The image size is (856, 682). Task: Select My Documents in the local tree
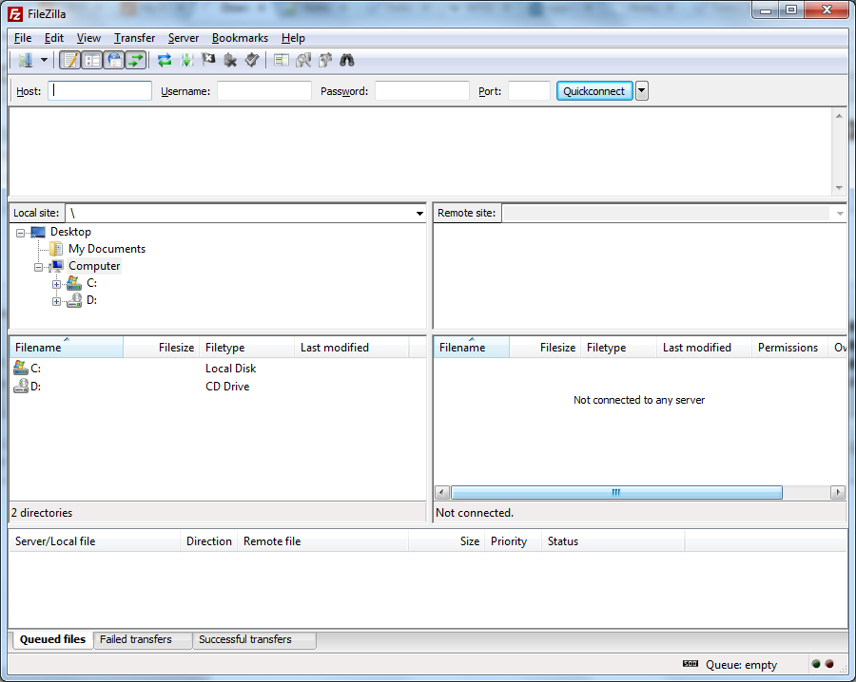[107, 249]
